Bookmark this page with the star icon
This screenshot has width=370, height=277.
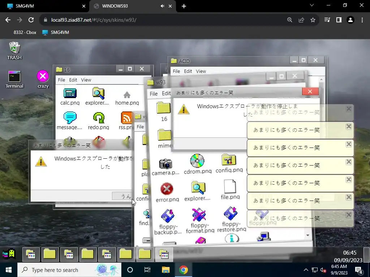313,20
